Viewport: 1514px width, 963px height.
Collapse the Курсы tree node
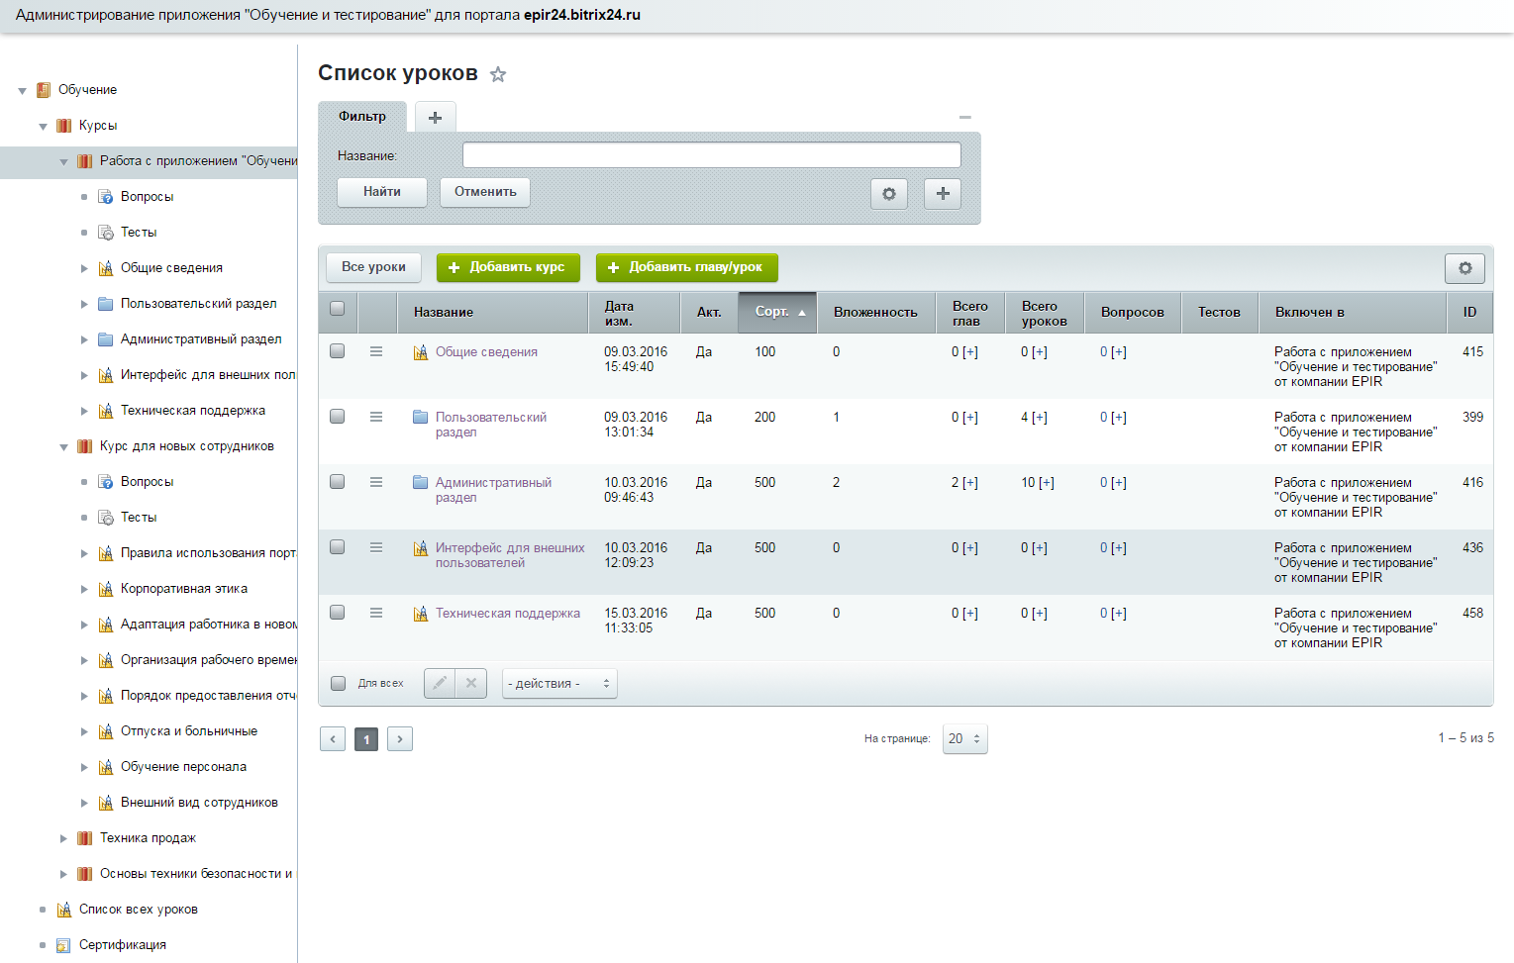[x=43, y=127]
